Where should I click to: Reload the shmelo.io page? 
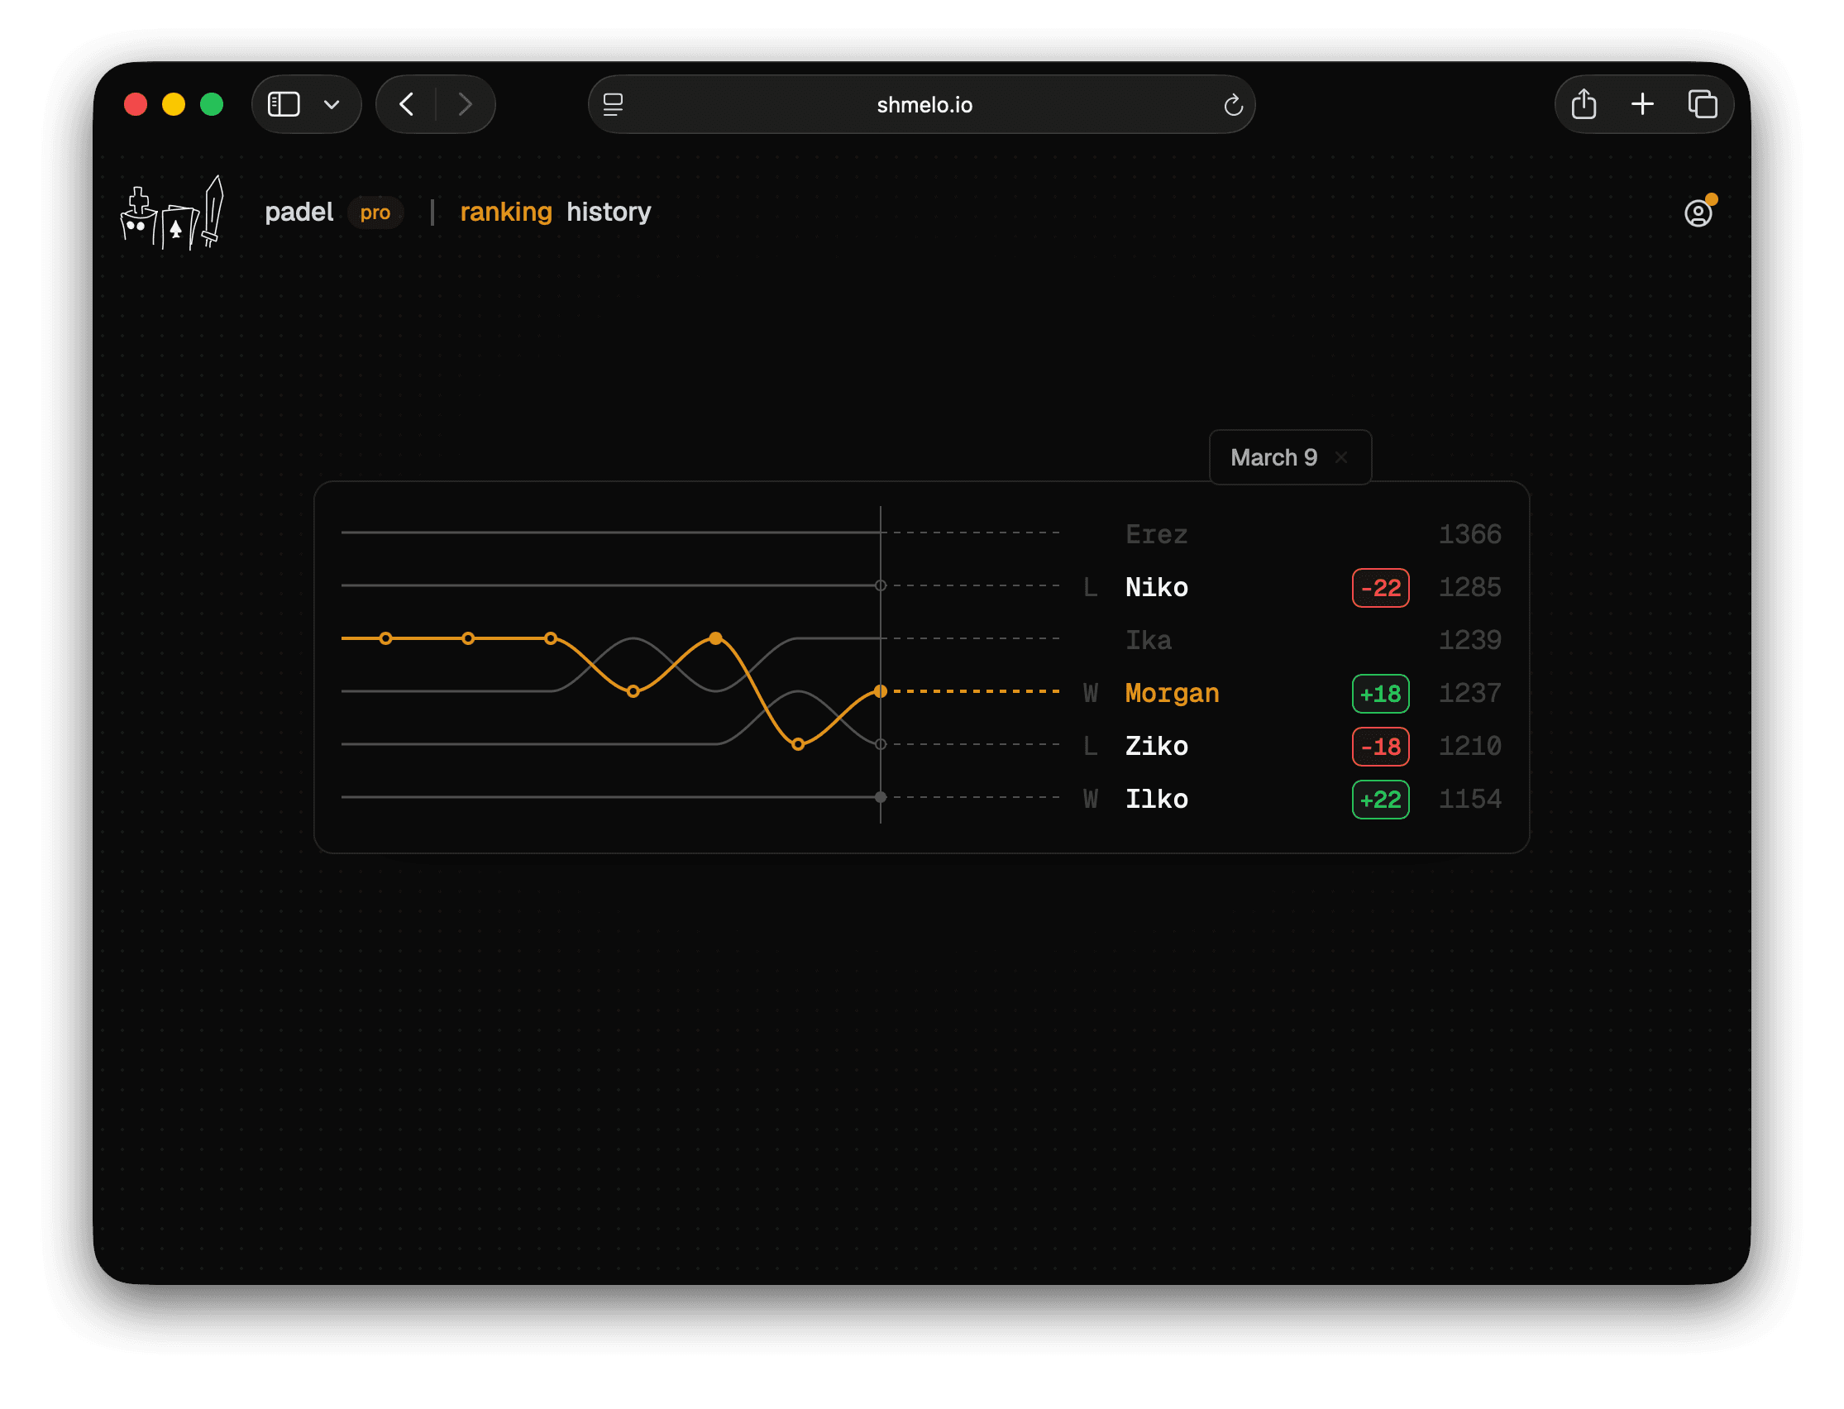pos(1233,104)
